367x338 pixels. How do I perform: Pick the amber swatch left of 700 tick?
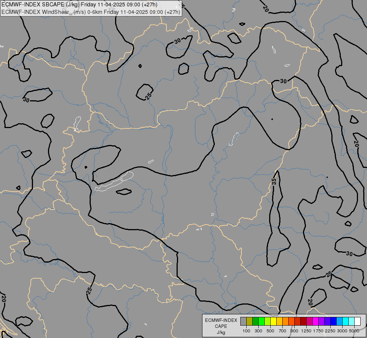coord(279,321)
